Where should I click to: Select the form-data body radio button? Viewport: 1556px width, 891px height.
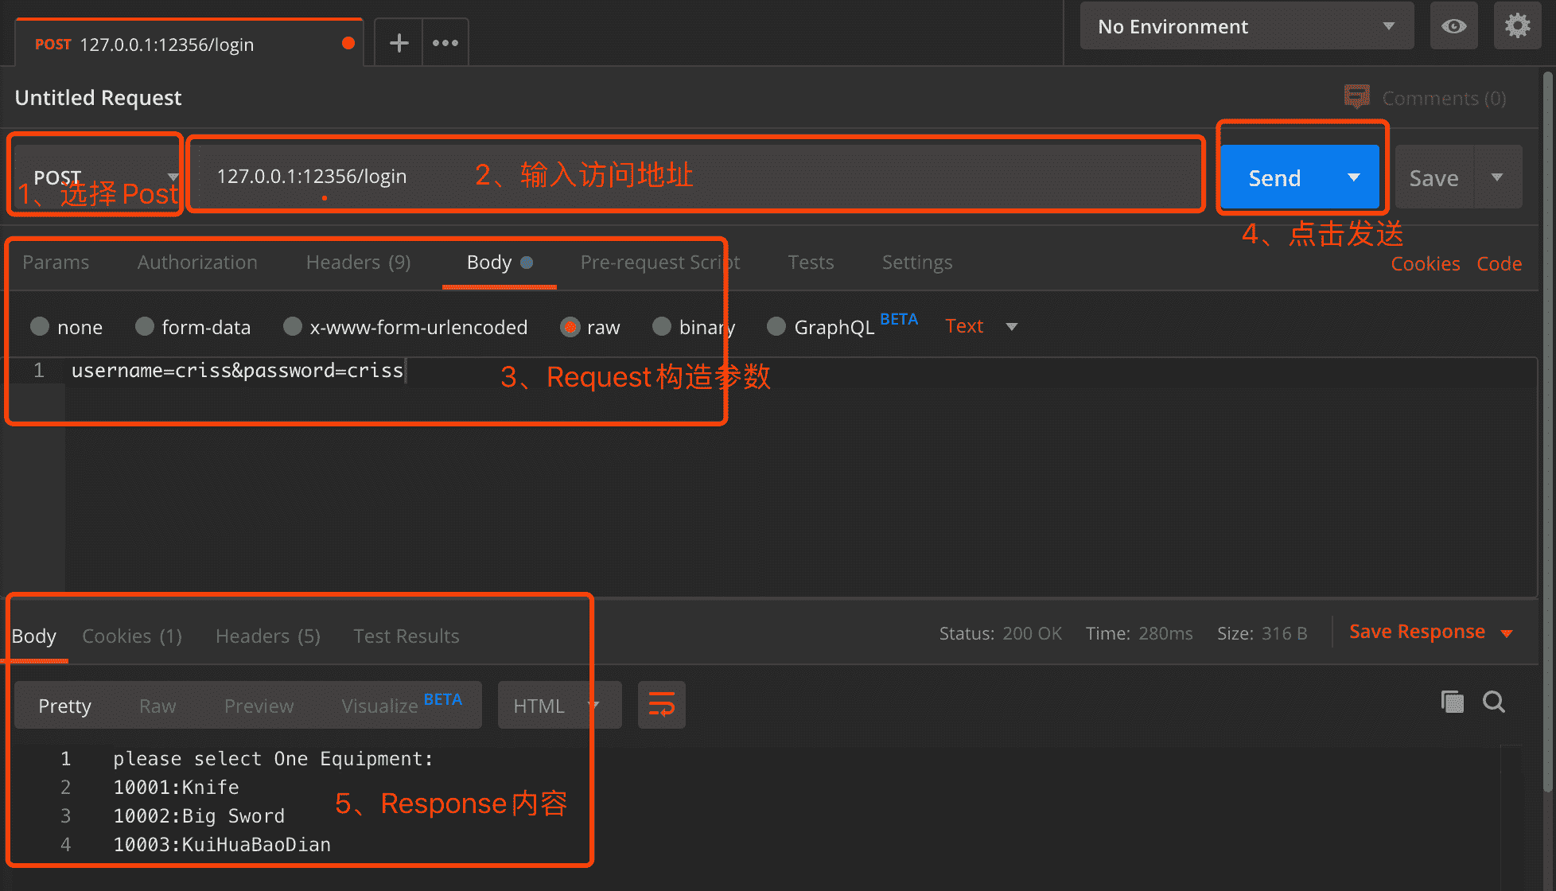coord(144,327)
